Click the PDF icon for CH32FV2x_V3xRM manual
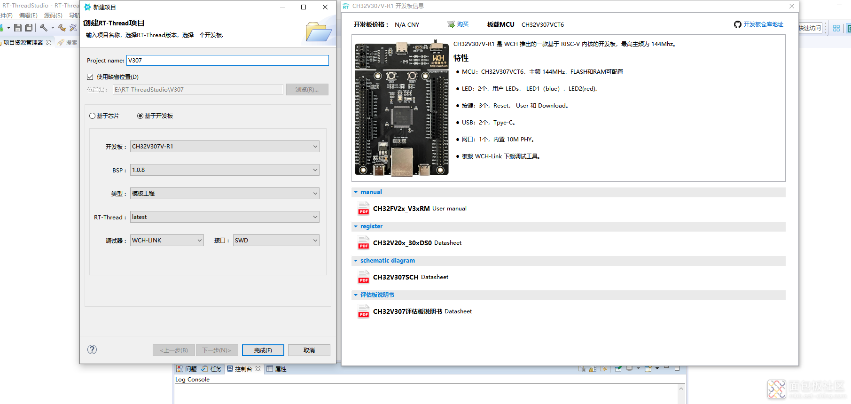The width and height of the screenshot is (851, 404). (363, 208)
